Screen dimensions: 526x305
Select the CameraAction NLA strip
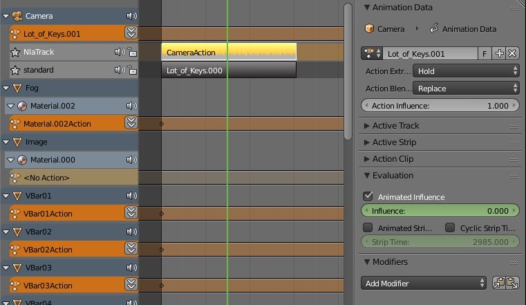click(229, 52)
